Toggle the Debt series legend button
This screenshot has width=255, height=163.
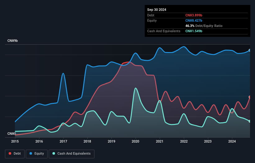15,154
